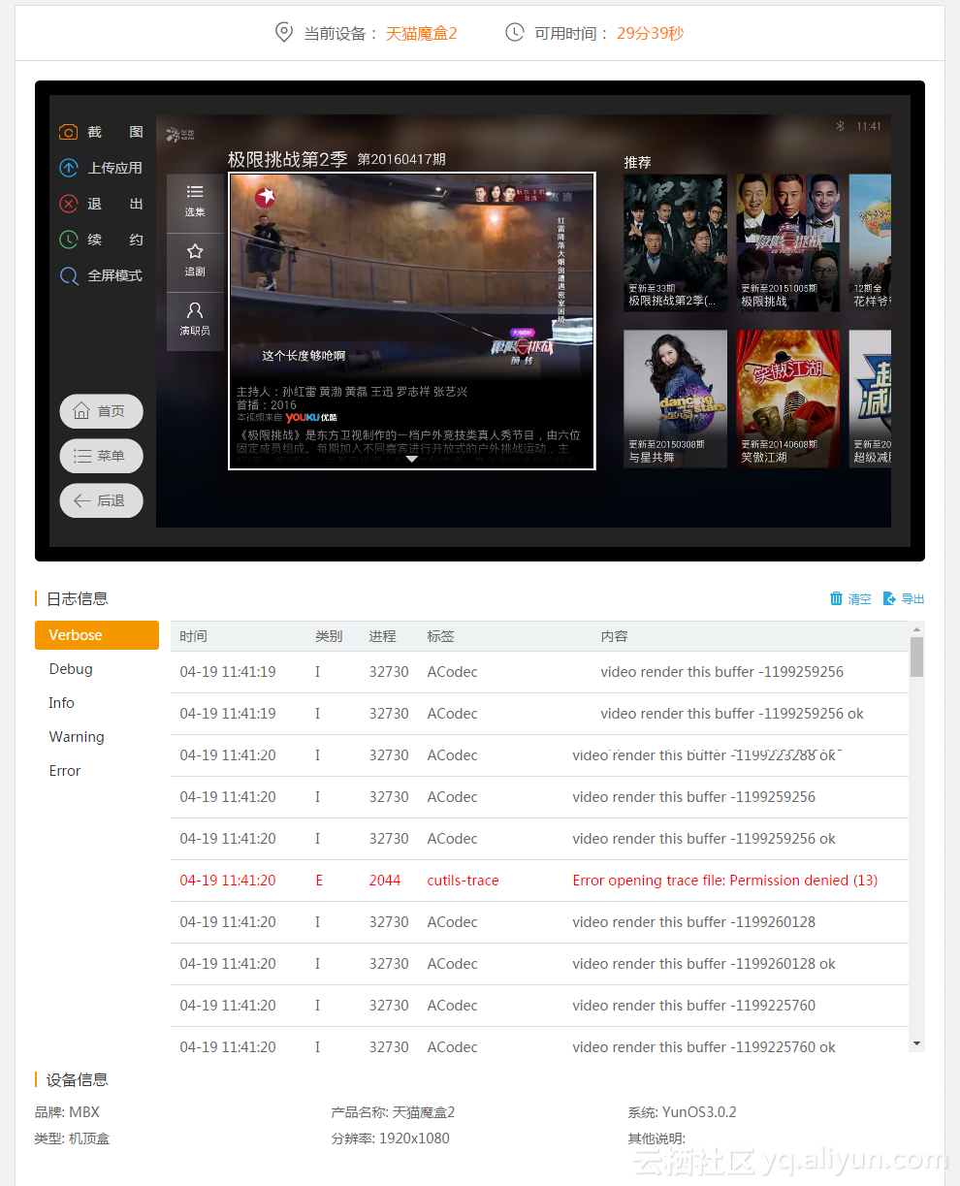Click the 推荐 section heading

click(637, 162)
